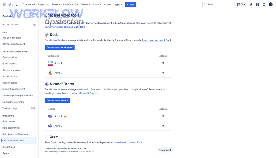Viewport: 276px width, 158px height.
Task: Click the Acme 1 workspace name
Action: coord(58,63)
